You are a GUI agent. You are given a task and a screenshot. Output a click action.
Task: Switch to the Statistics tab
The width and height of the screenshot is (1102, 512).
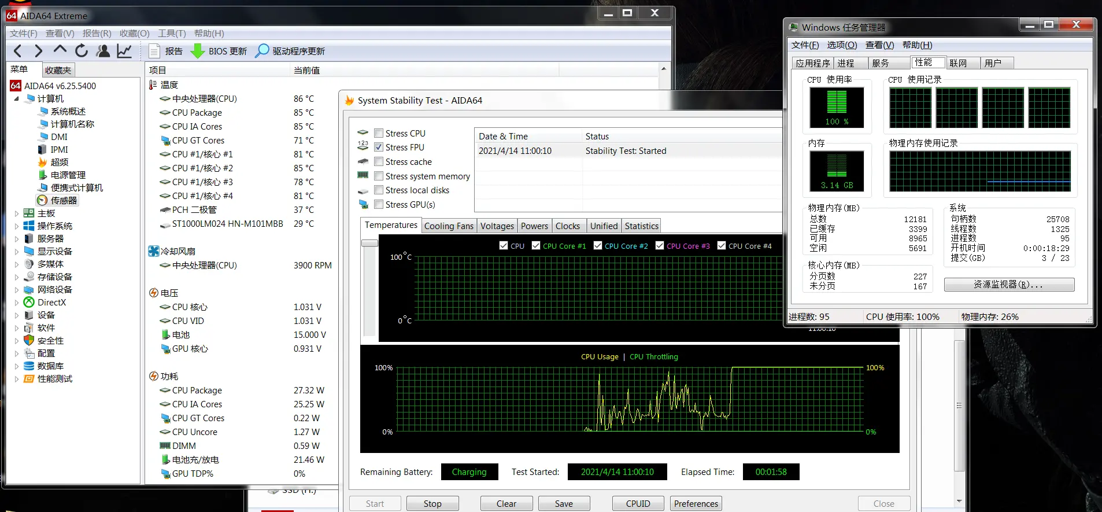click(642, 226)
